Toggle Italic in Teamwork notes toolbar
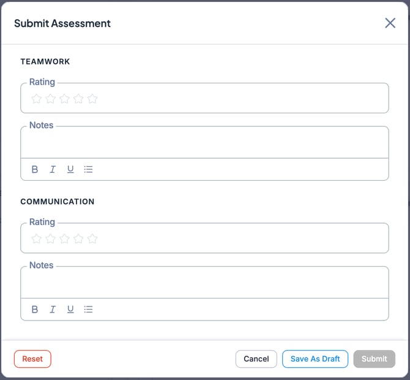410x380 pixels. click(53, 169)
